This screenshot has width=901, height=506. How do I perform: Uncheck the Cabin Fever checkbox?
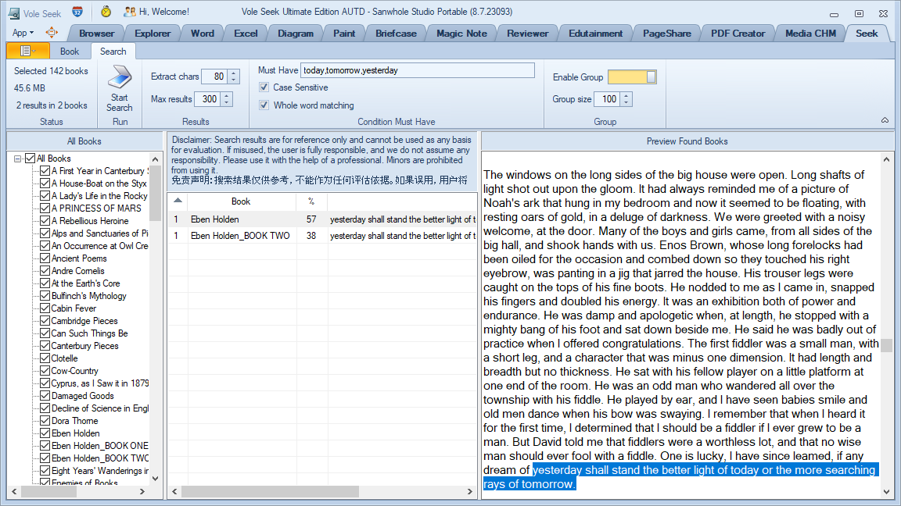45,308
